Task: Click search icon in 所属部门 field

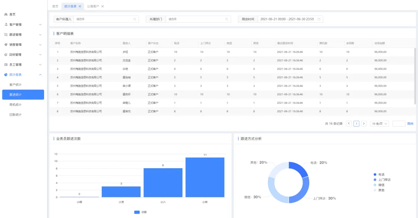Action: (226, 19)
